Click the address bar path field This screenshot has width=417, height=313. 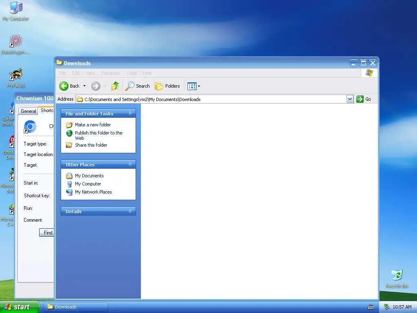click(x=211, y=99)
